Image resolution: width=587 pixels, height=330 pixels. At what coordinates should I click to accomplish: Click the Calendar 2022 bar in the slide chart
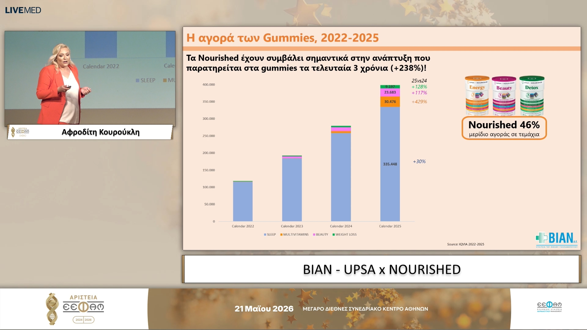coord(243,201)
